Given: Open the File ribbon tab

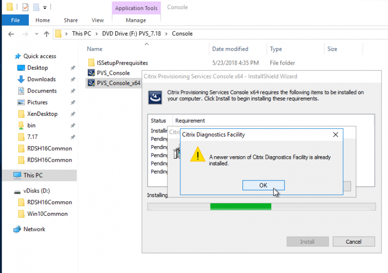Looking at the screenshot, I should click(15, 20).
